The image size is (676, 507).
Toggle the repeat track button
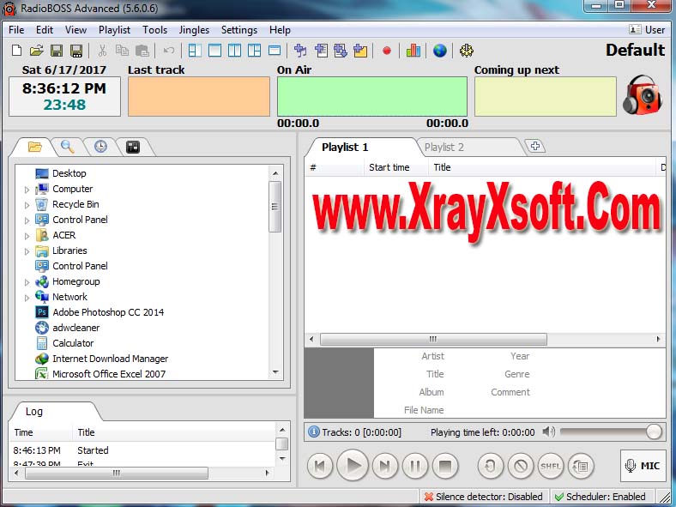tap(490, 466)
